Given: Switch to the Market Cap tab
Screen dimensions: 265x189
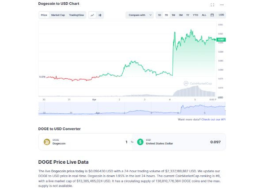Looking at the screenshot, I should pyautogui.click(x=58, y=15).
